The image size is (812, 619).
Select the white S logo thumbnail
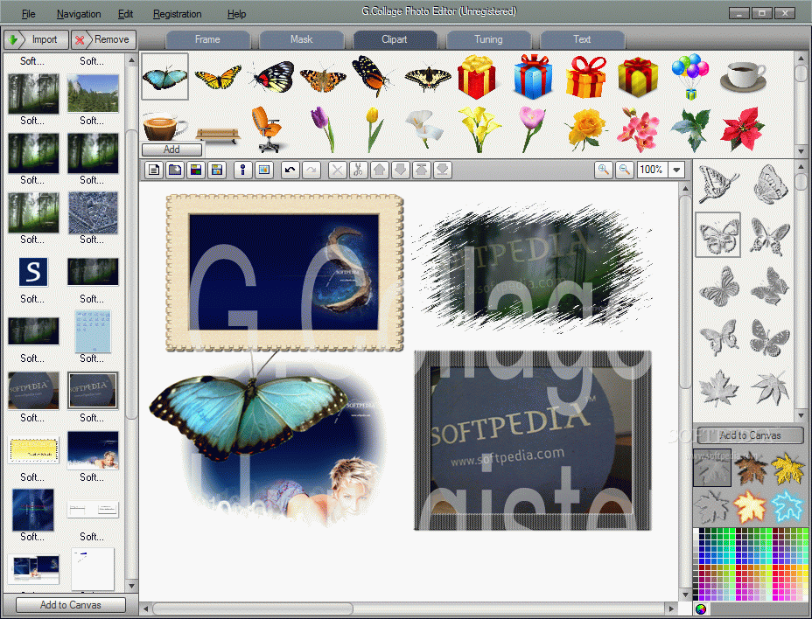pos(33,272)
